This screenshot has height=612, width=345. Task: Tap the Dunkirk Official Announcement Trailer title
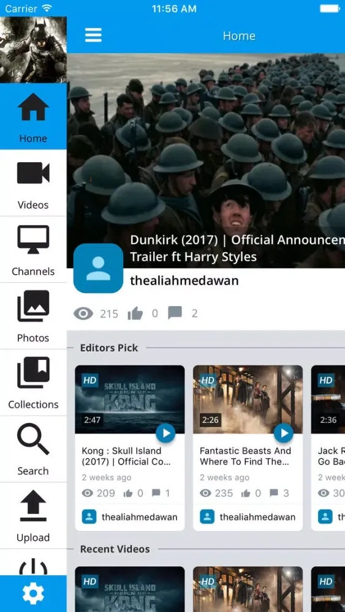[x=237, y=248]
